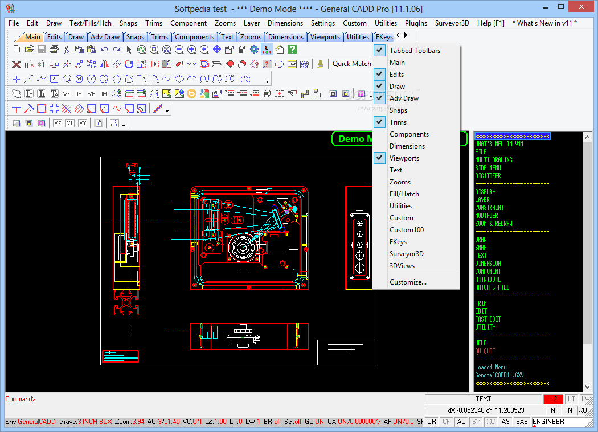This screenshot has height=432, width=598.
Task: Click the Google colored icon
Action: tap(204, 93)
